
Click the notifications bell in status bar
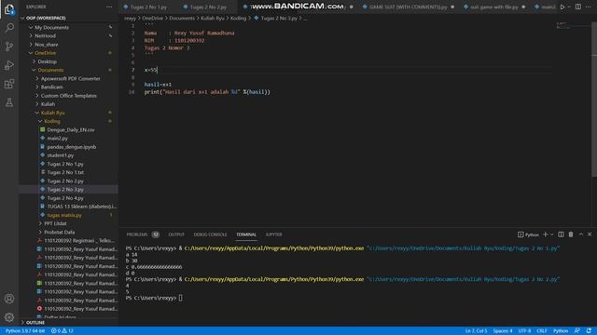click(x=589, y=331)
